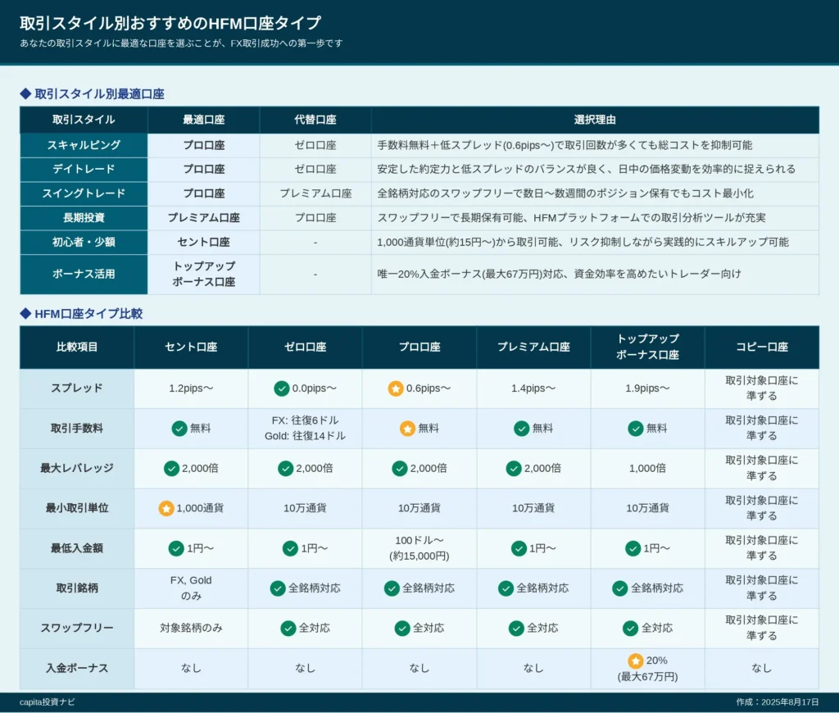Click check icon beside セント口座 2,000倍 leverage
This screenshot has height=713, width=839.
click(x=171, y=469)
